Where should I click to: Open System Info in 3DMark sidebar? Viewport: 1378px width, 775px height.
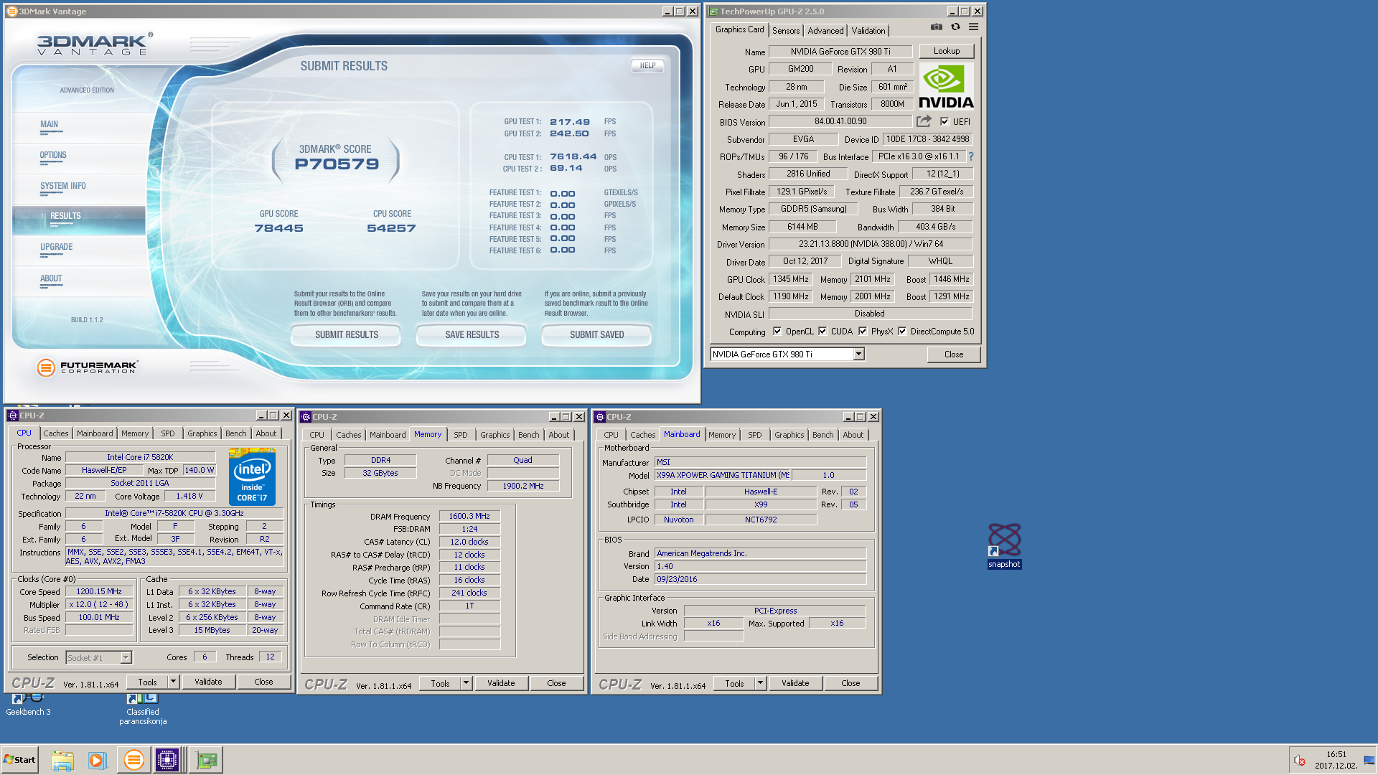[63, 186]
